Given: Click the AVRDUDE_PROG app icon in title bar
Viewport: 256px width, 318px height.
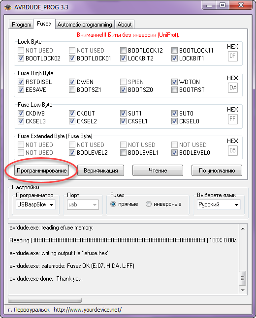Looking at the screenshot, I should coord(8,7).
